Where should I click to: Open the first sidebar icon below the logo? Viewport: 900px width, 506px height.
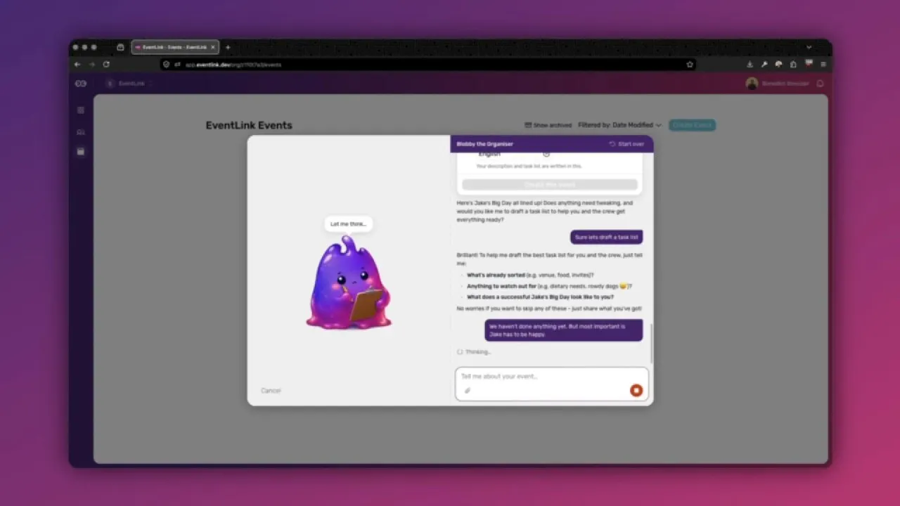(x=81, y=110)
